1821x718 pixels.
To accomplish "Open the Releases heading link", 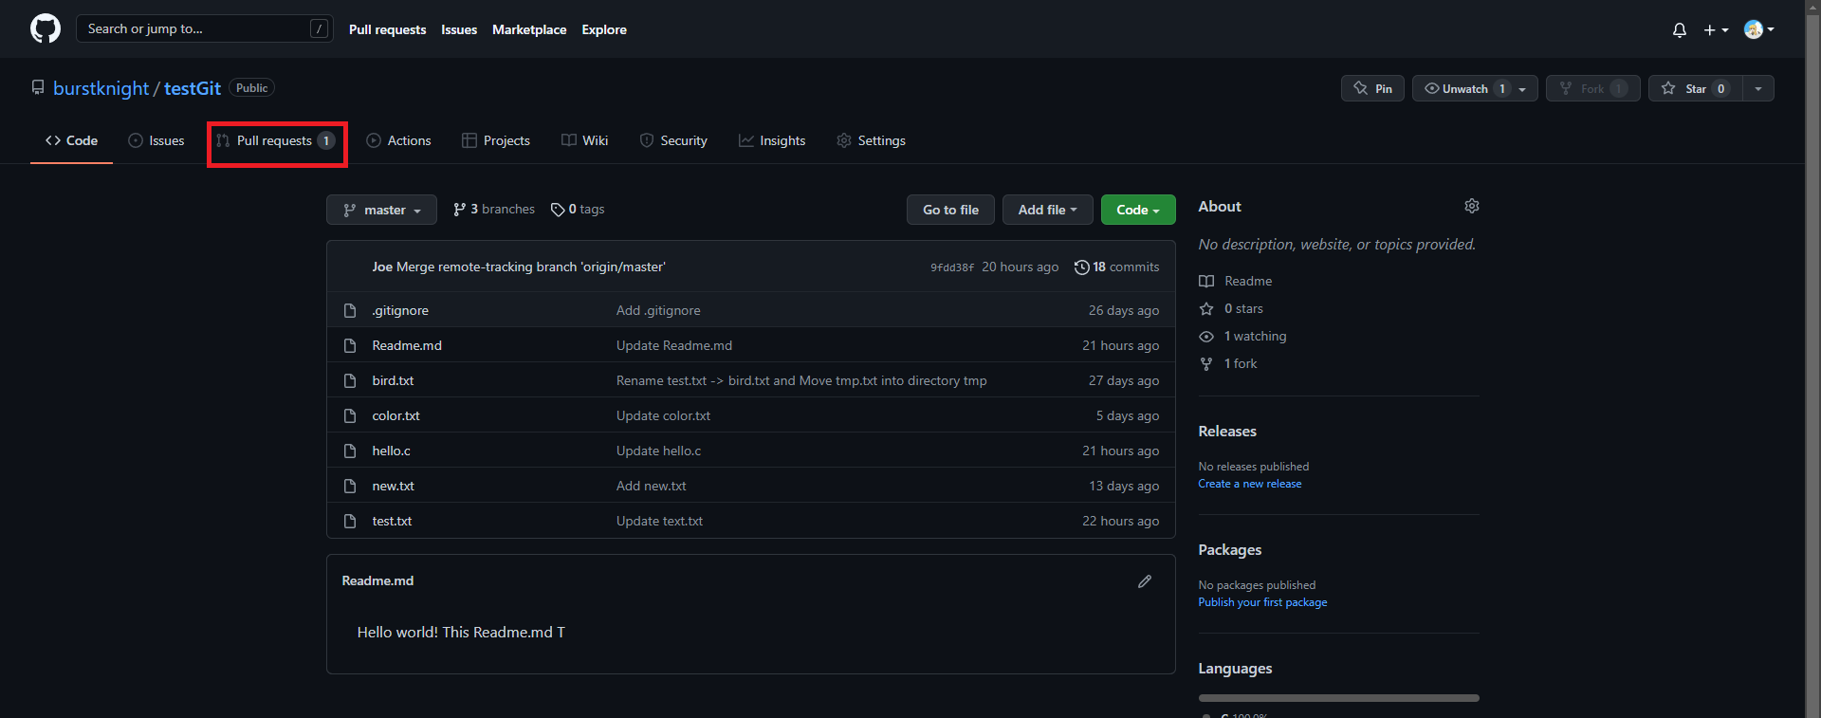I will coord(1227,431).
